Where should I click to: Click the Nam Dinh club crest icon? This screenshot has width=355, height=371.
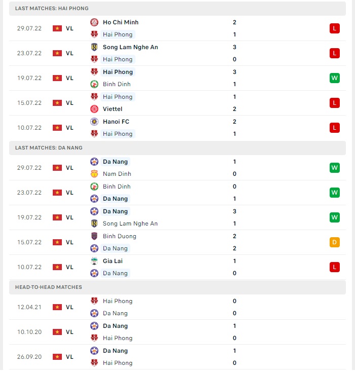[x=94, y=174]
